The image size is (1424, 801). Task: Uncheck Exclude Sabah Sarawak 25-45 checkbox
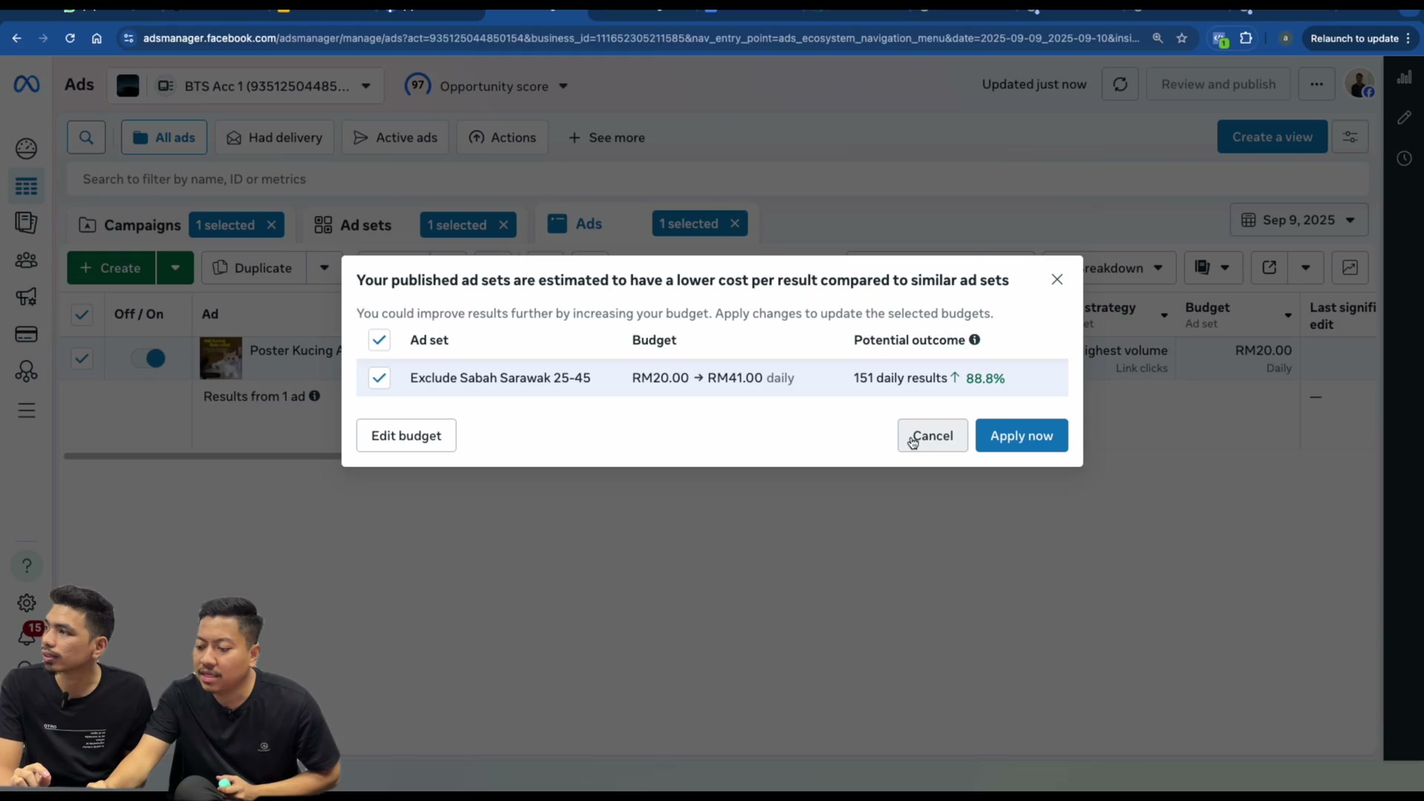click(x=379, y=378)
